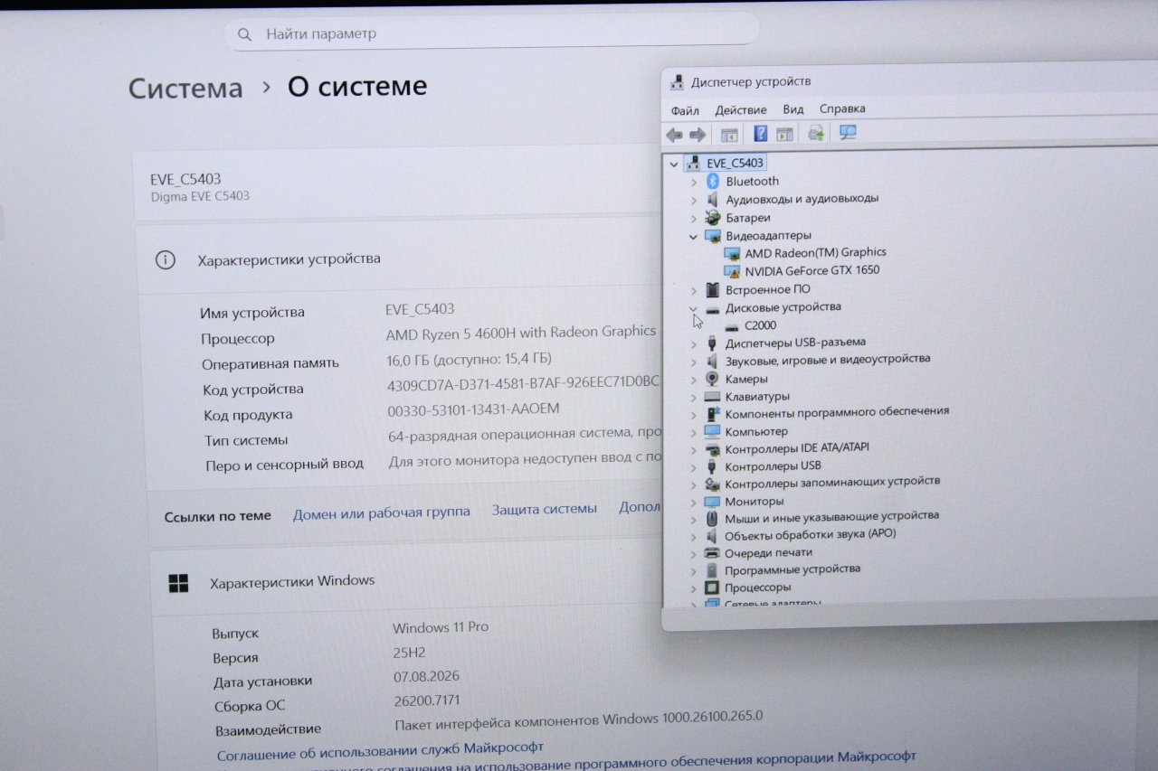The width and height of the screenshot is (1158, 771).
Task: Click the Forward arrow in Device Manager toolbar
Action: click(698, 135)
